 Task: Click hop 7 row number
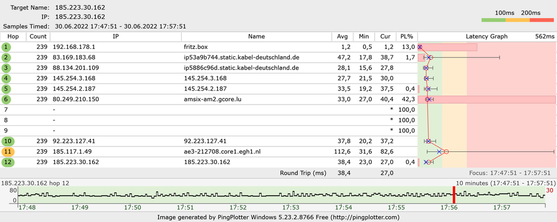point(6,110)
